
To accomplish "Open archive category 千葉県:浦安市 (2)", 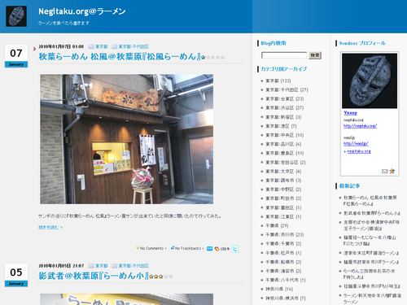I will pyautogui.click(x=283, y=271).
